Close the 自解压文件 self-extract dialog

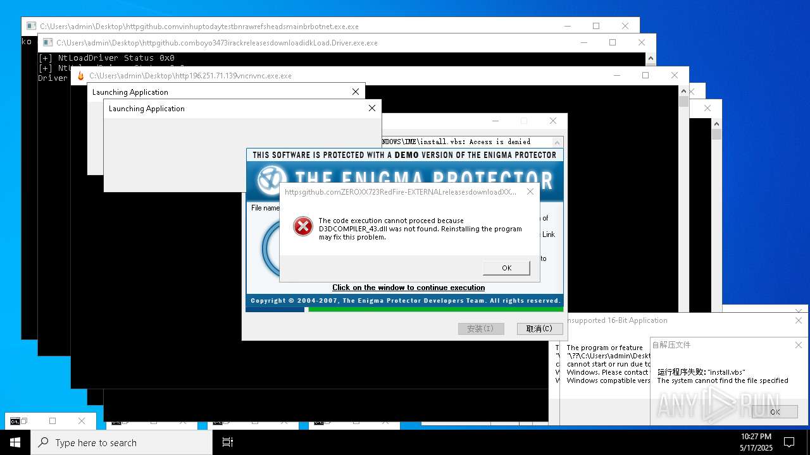(799, 345)
